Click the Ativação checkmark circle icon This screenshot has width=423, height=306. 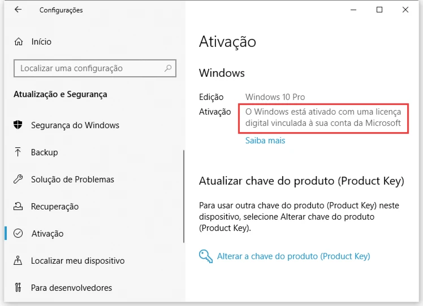(19, 234)
